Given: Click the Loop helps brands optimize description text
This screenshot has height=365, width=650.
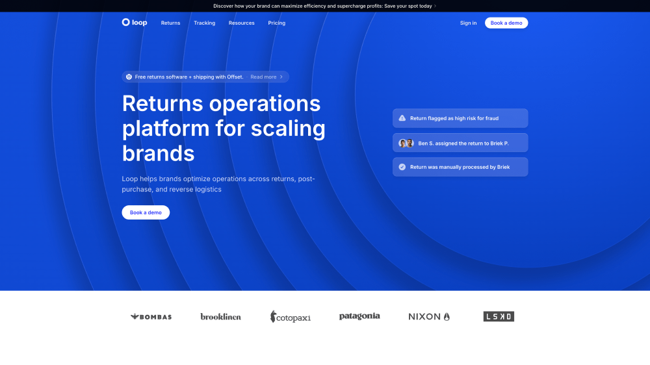Looking at the screenshot, I should click(218, 184).
